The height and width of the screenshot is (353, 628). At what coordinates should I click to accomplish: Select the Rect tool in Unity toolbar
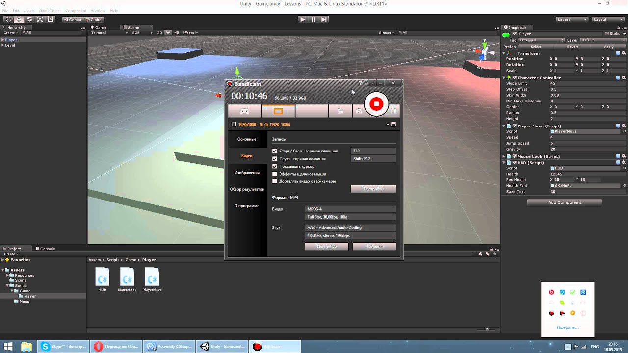[x=51, y=19]
